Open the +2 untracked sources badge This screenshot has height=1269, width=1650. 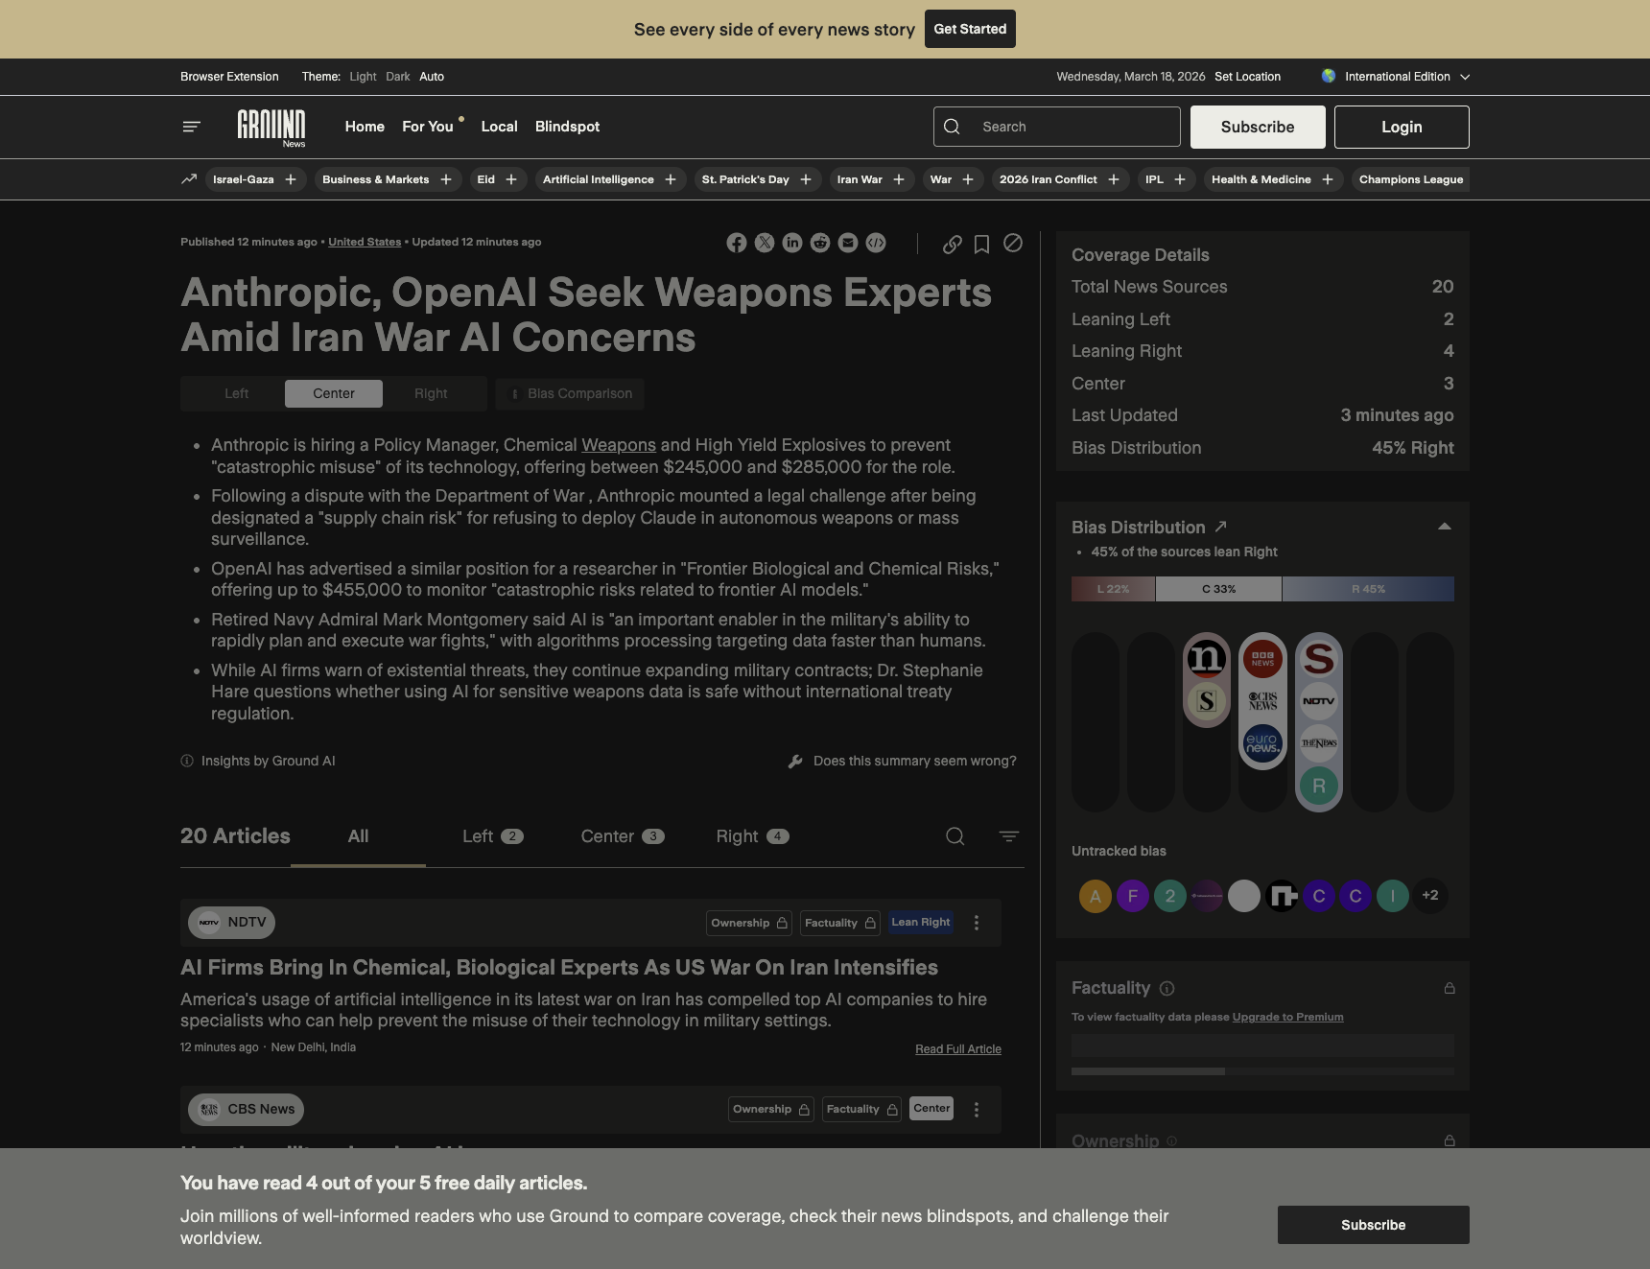tap(1430, 896)
